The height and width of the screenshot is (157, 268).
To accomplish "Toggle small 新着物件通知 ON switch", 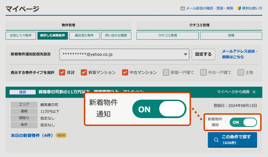I will pyautogui.click(x=243, y=123).
